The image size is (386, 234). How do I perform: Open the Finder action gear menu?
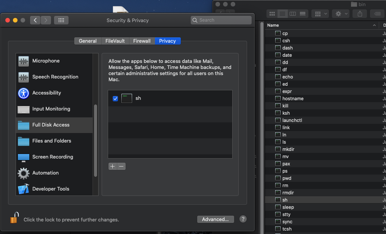(x=340, y=14)
